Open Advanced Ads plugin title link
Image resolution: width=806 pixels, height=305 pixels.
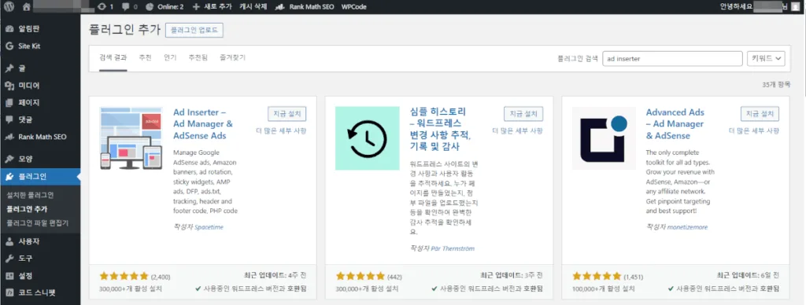(675, 123)
